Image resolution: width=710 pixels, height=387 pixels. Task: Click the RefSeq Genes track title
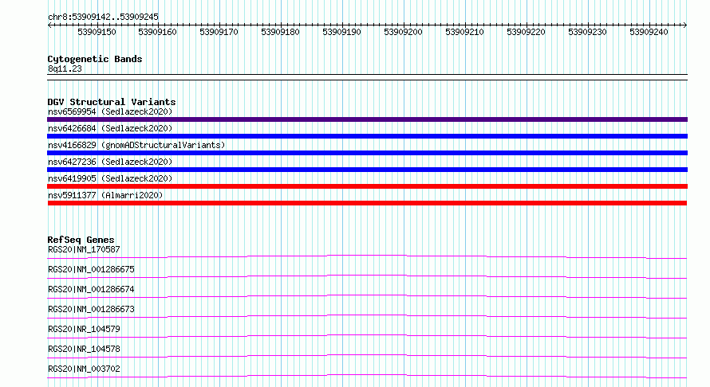coord(81,240)
